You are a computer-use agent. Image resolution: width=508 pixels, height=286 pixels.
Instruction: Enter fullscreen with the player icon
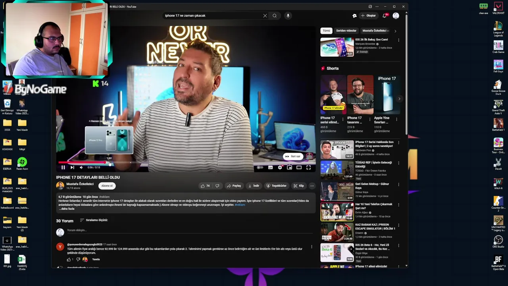(x=308, y=168)
